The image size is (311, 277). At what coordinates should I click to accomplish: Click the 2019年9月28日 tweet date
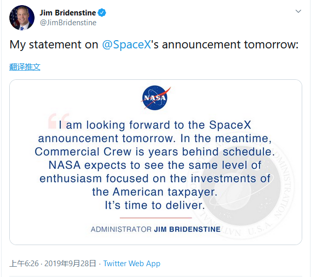70,264
